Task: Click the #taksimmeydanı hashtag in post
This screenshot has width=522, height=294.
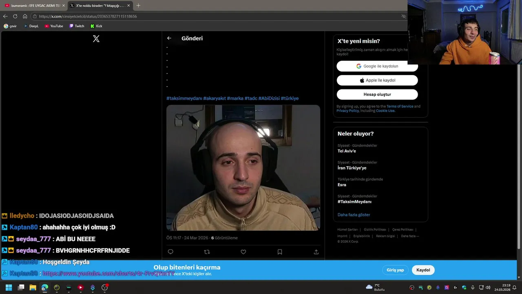Action: (x=184, y=98)
